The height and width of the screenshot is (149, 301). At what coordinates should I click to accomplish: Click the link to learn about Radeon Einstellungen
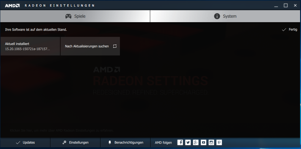[x=62, y=131]
